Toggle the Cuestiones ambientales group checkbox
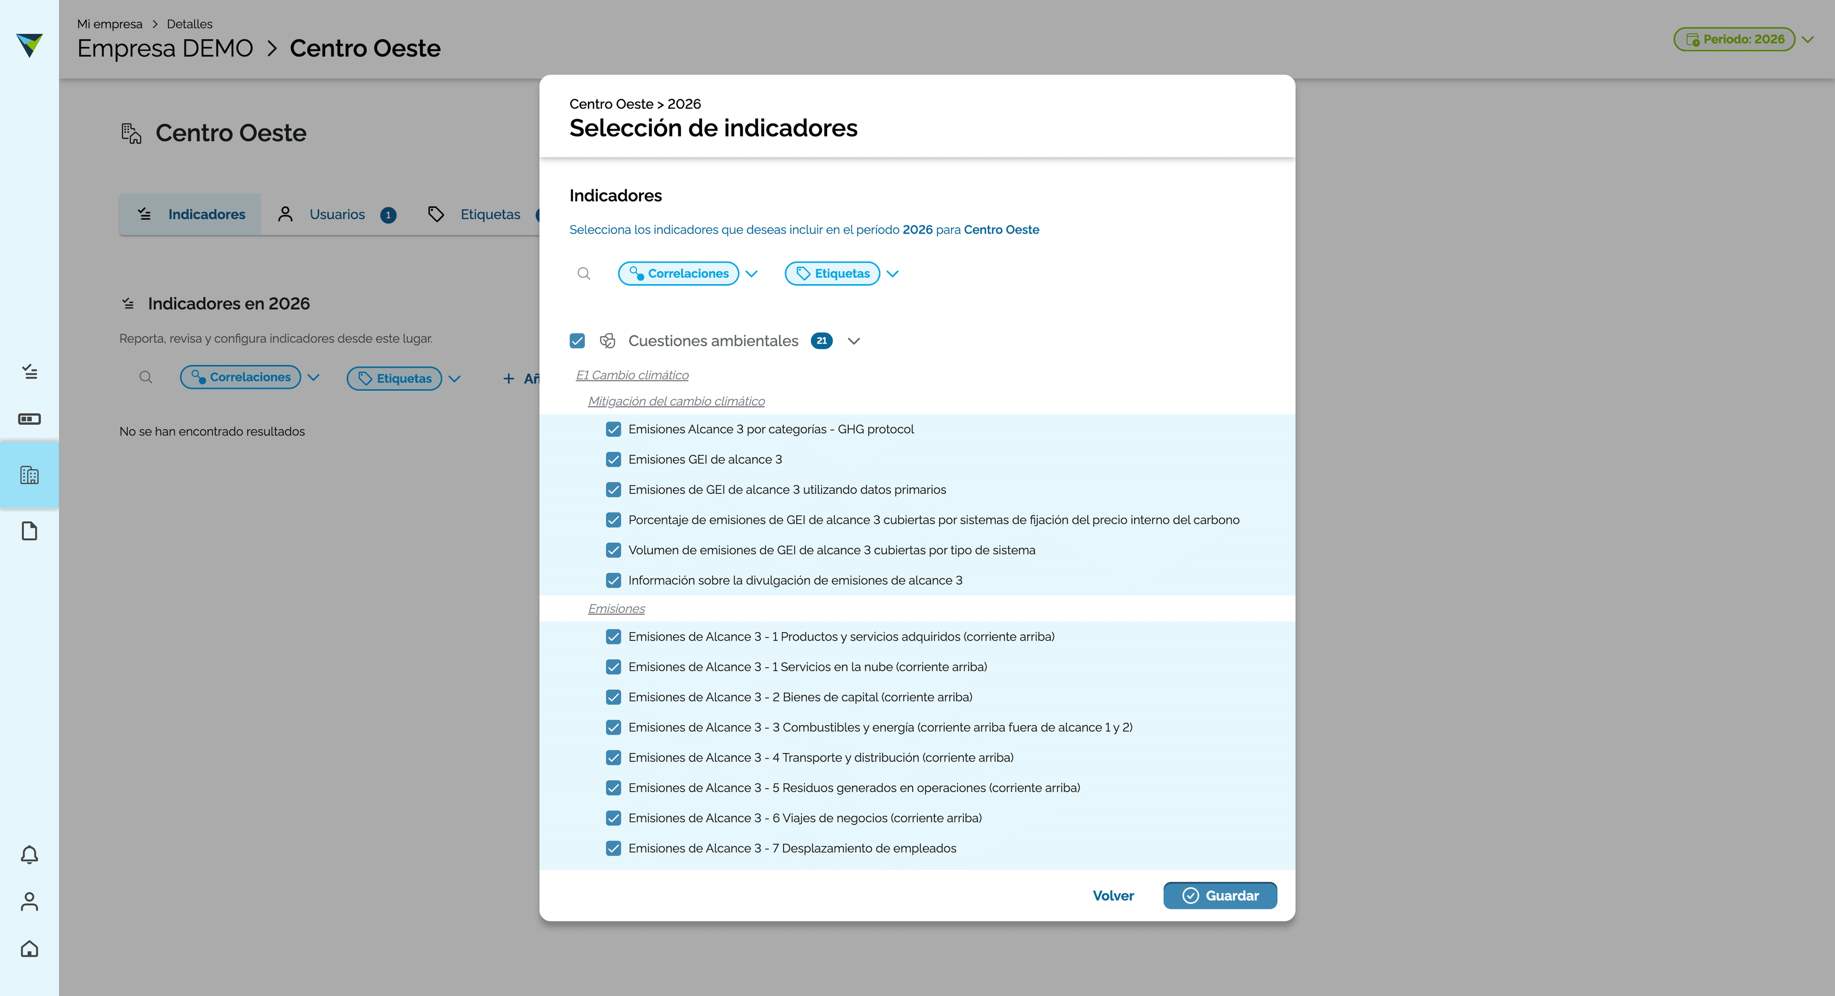Image resolution: width=1835 pixels, height=996 pixels. pyautogui.click(x=577, y=341)
